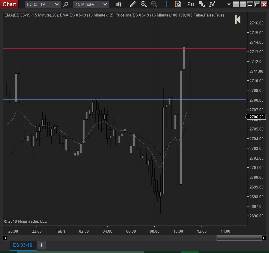Click the EMA indicator label text

click(x=114, y=15)
